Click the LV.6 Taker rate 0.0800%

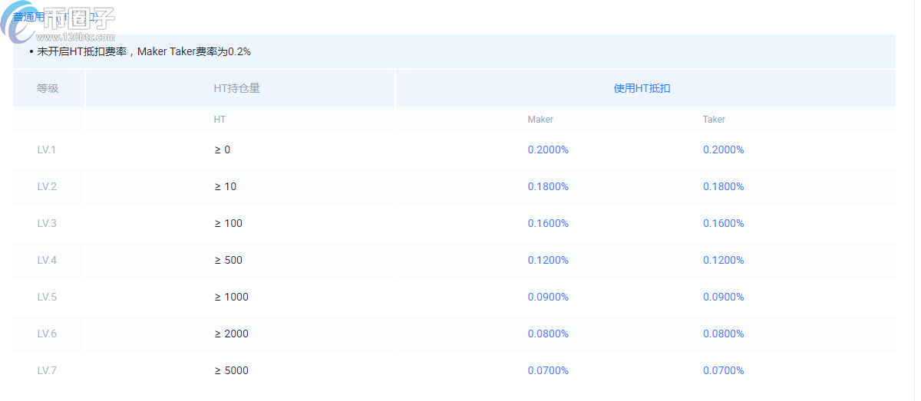(x=723, y=334)
